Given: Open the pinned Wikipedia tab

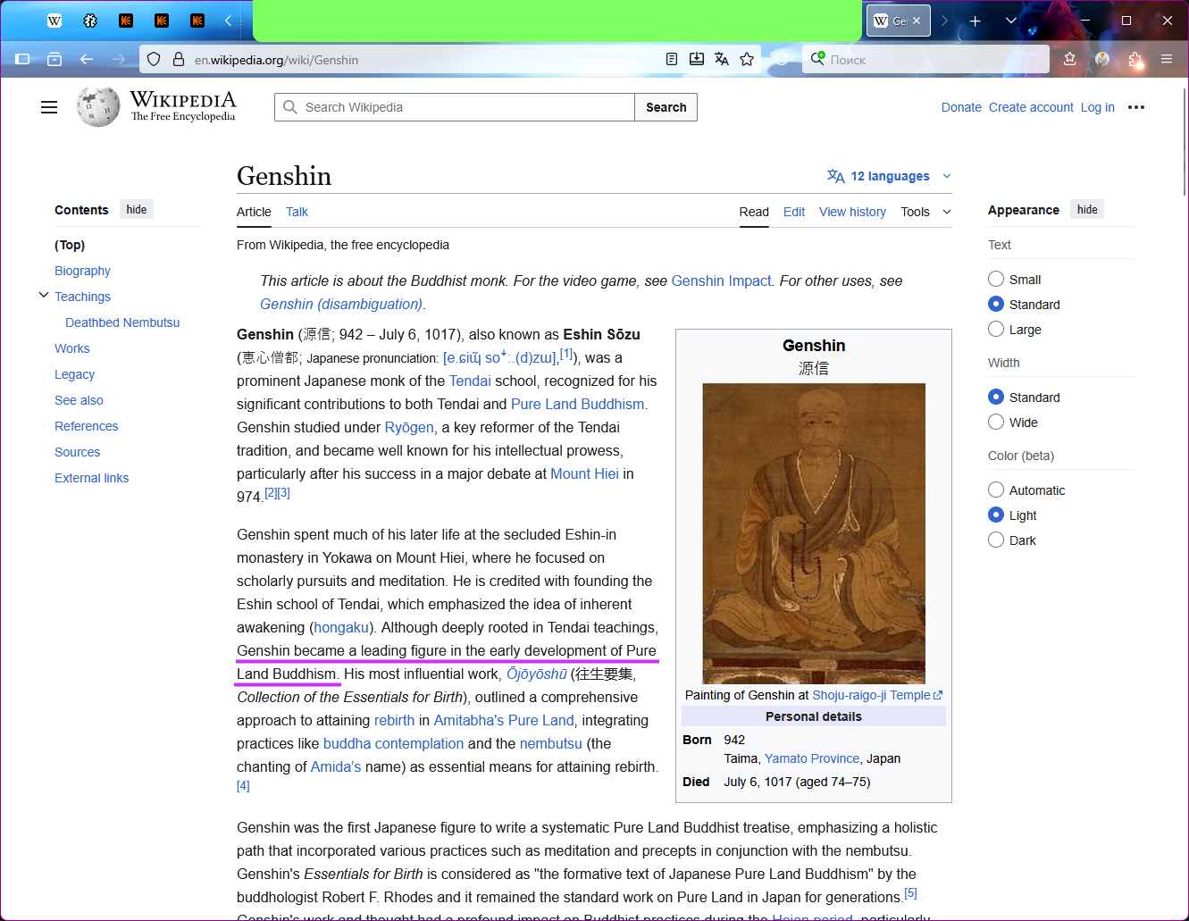Looking at the screenshot, I should coord(54,21).
